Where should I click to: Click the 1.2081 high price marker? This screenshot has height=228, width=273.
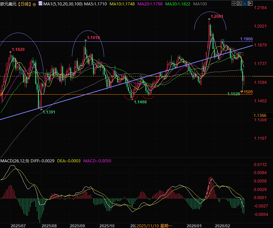point(217,16)
